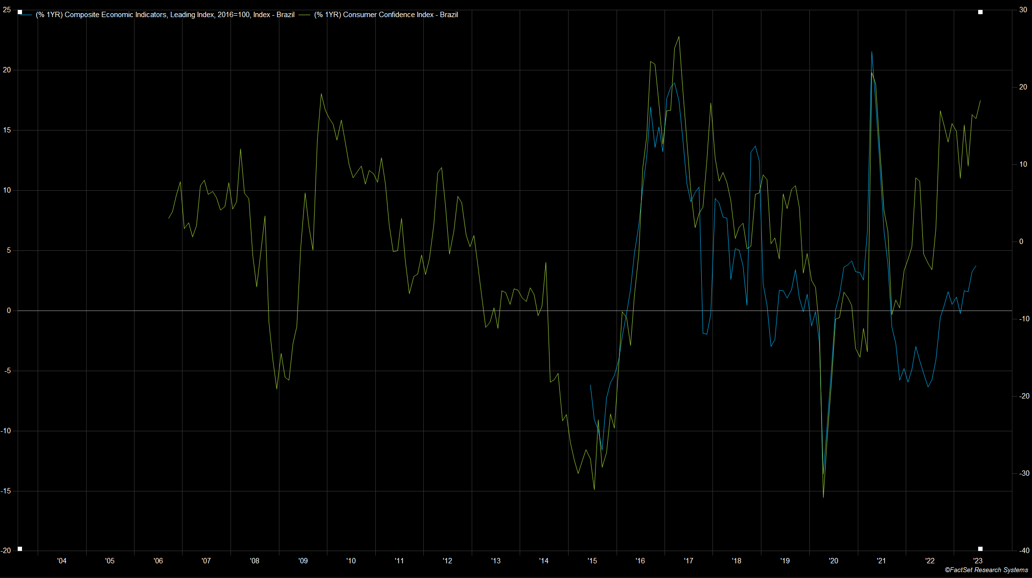This screenshot has width=1032, height=578.
Task: Click the '23 year label on time axis
Action: (x=978, y=560)
